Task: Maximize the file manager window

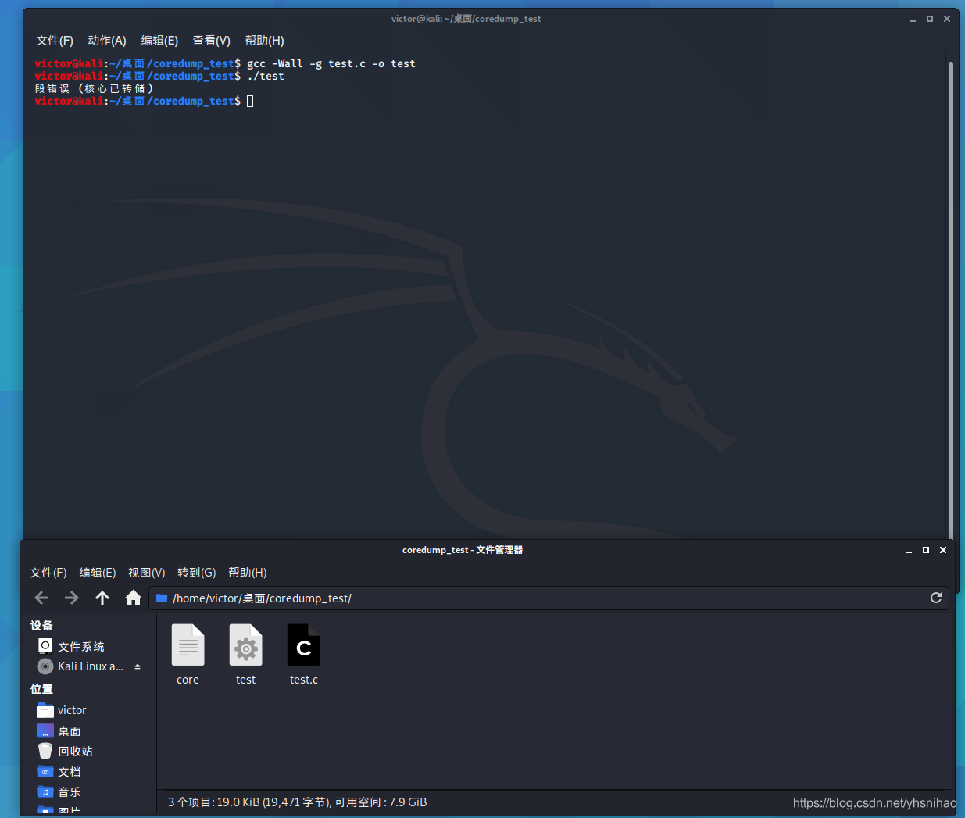Action: pos(926,550)
